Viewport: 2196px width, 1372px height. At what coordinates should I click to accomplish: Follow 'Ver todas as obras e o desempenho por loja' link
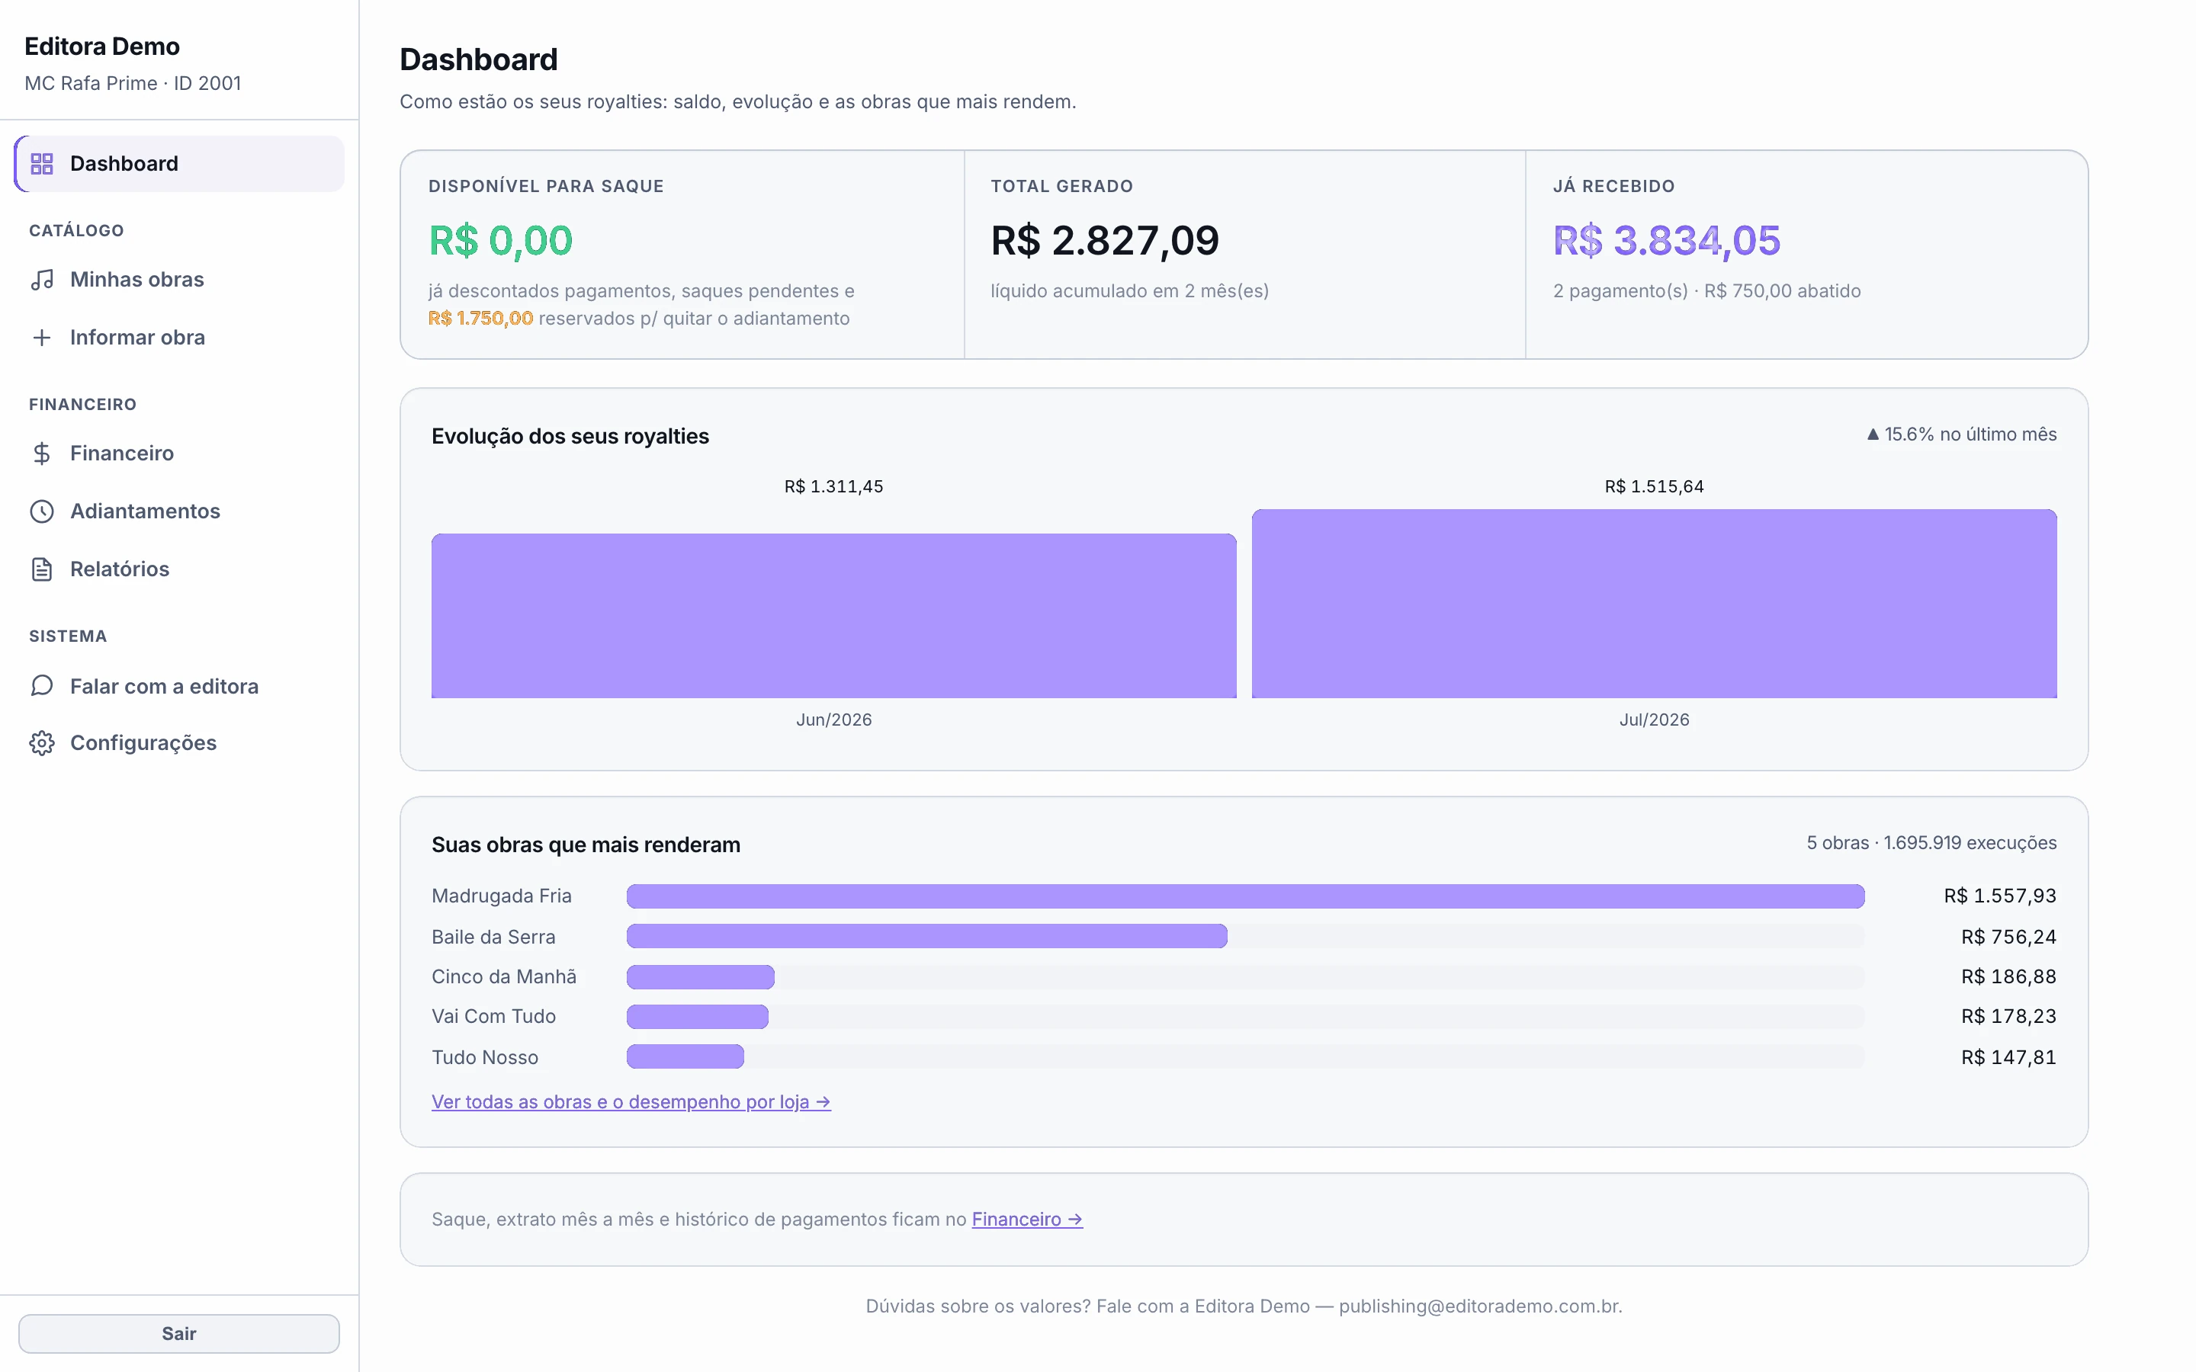631,1101
